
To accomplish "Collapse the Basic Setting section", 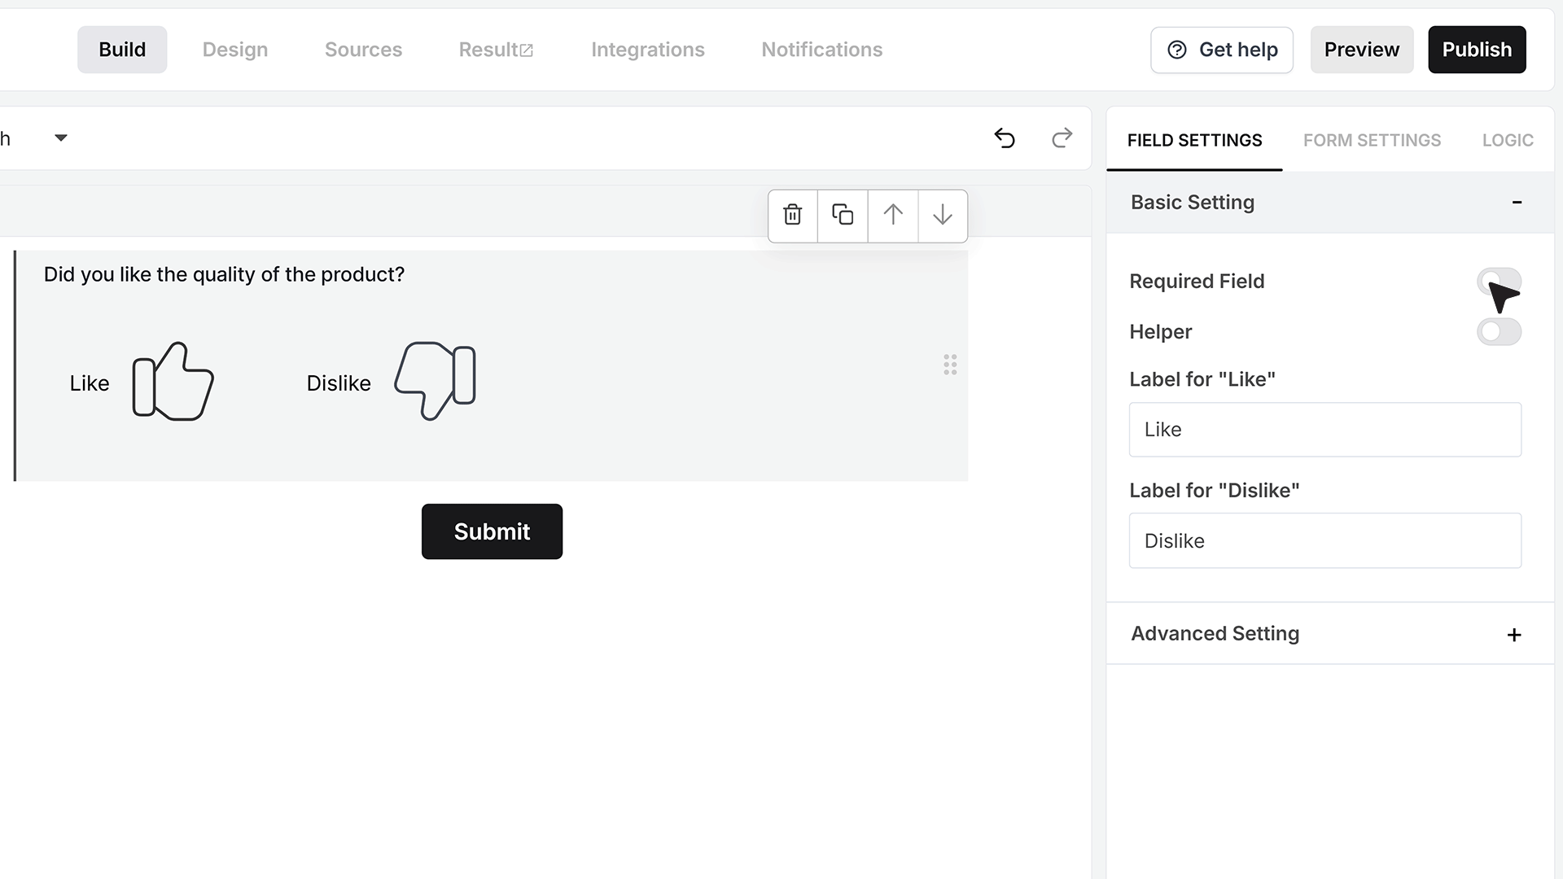I will pyautogui.click(x=1517, y=203).
